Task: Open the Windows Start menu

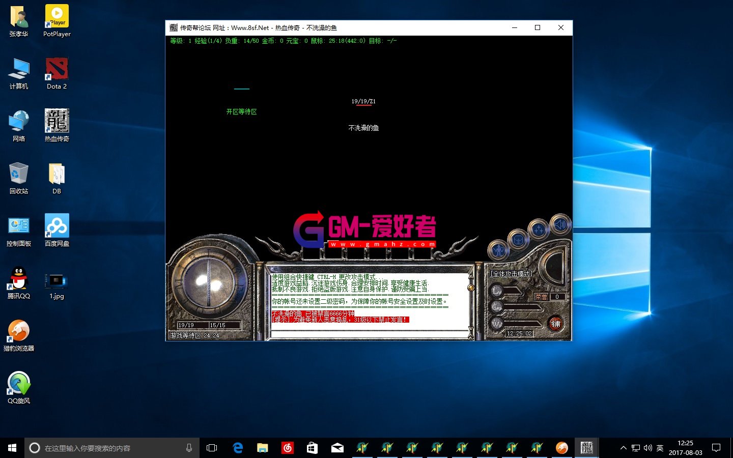Action: click(12, 448)
